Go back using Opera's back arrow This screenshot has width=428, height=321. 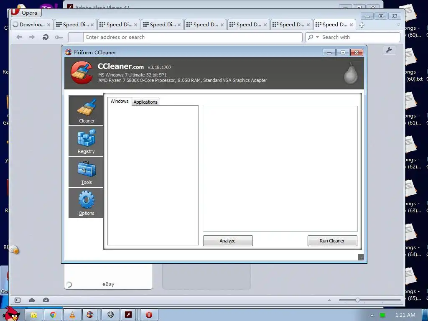19,37
